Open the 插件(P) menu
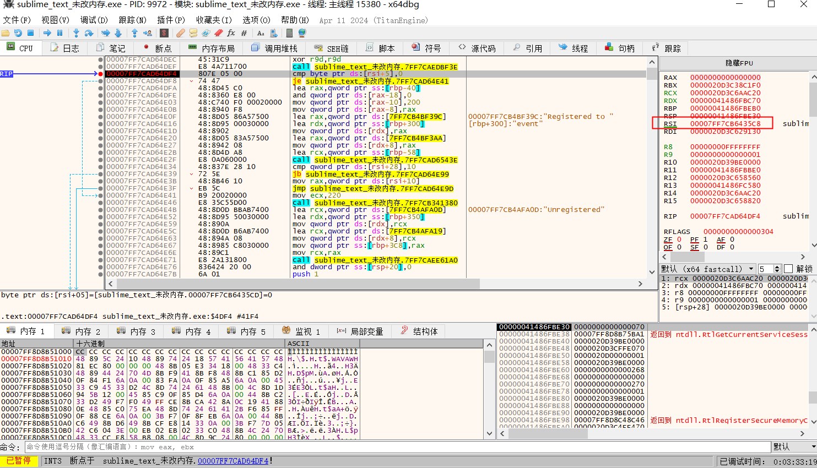This screenshot has height=468, width=817. (171, 20)
